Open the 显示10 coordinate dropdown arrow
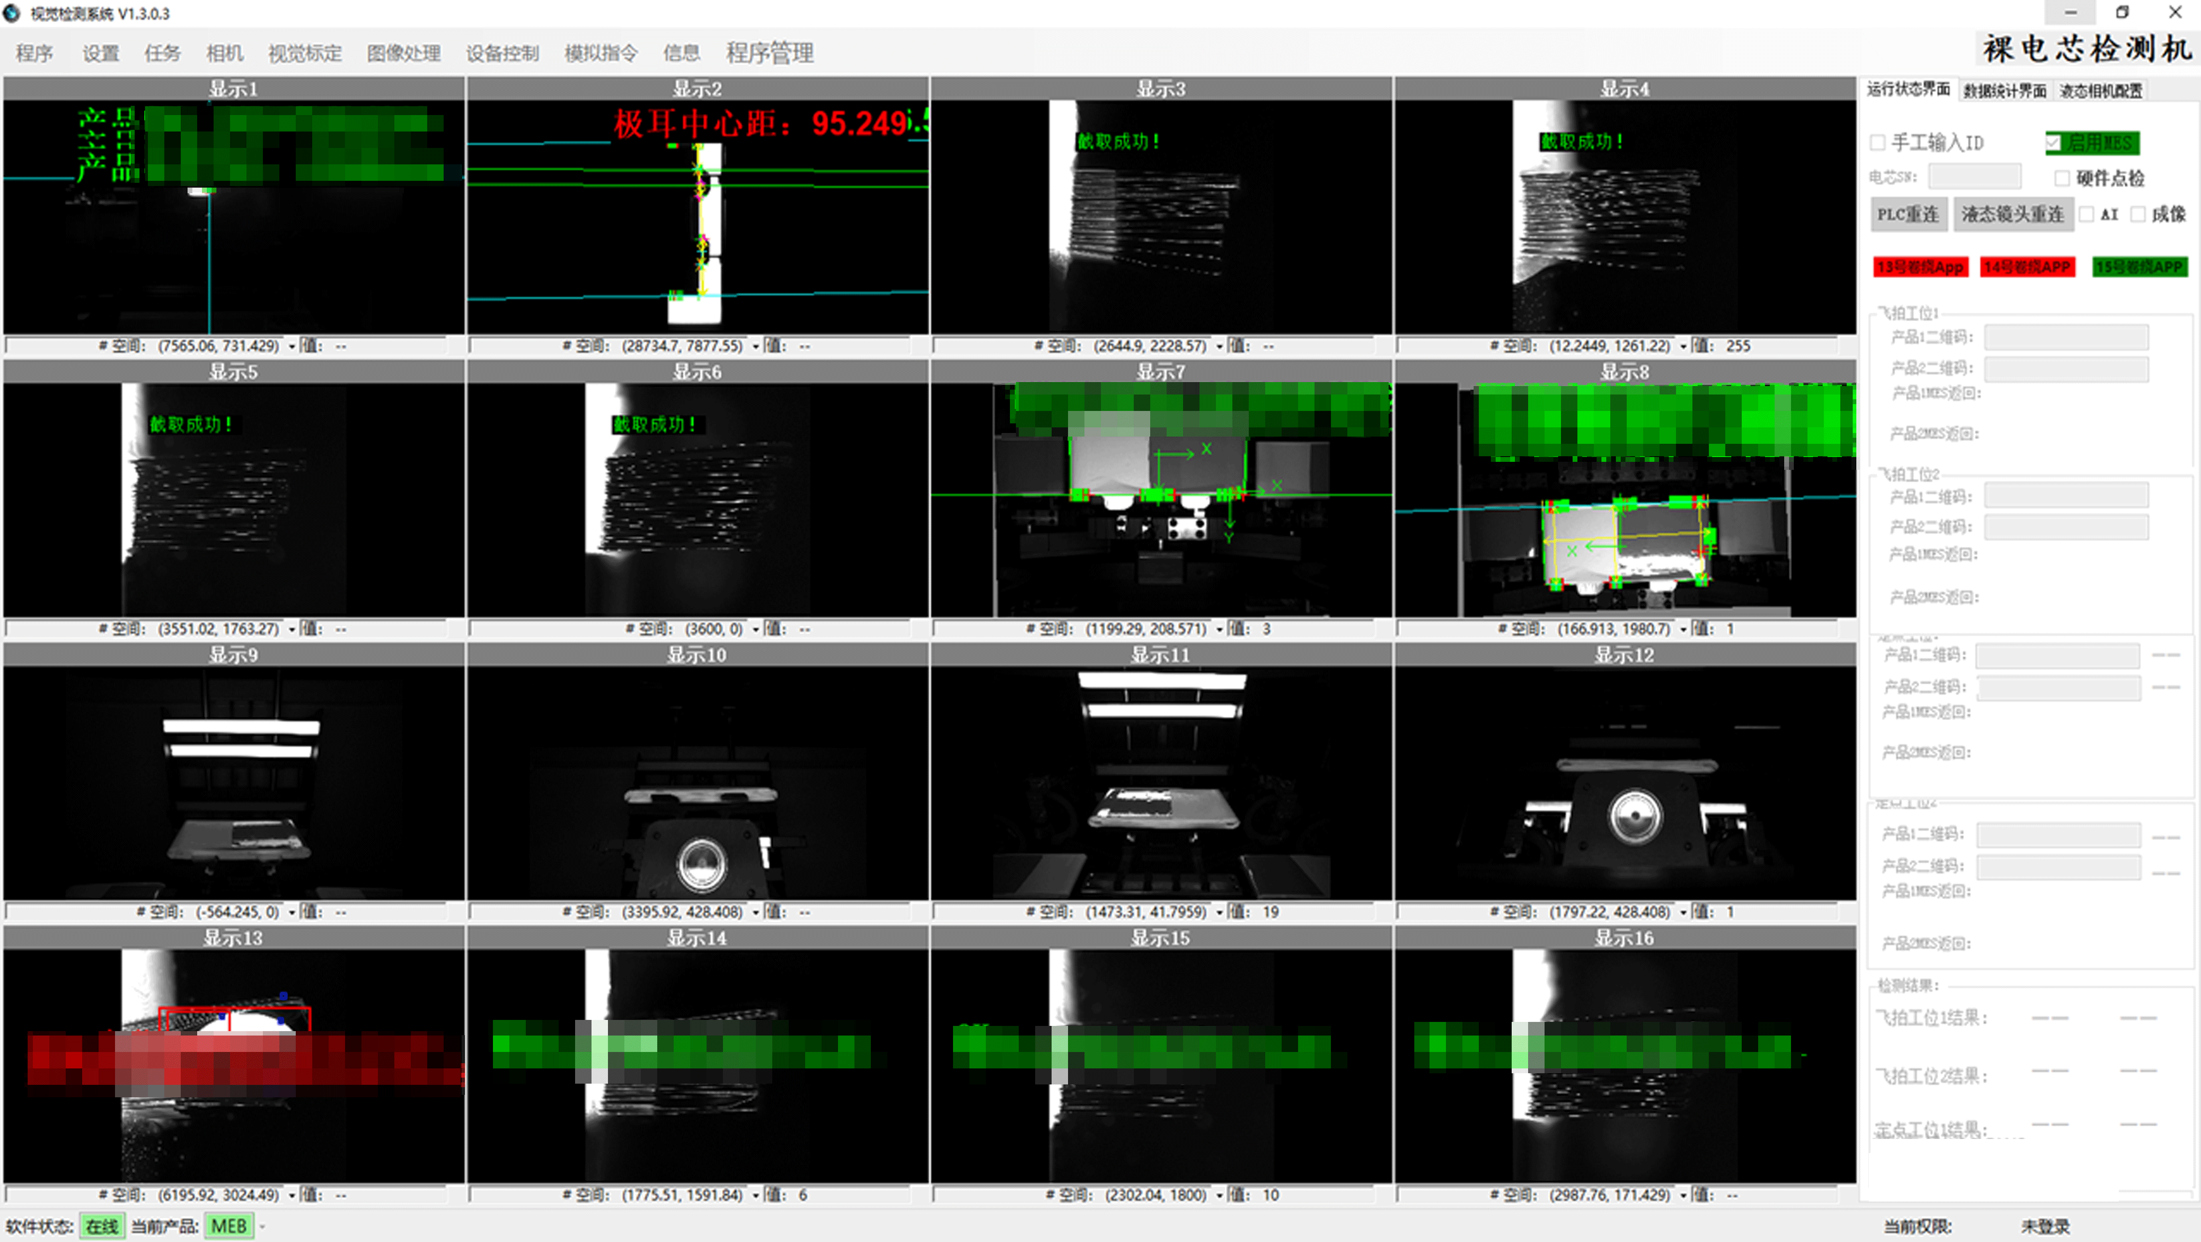 [756, 912]
